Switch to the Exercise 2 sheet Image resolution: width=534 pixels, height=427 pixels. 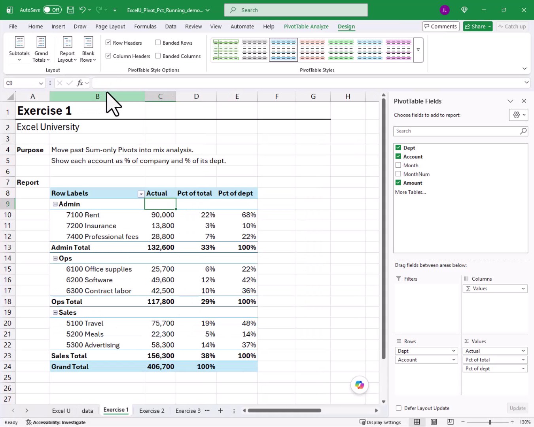pyautogui.click(x=151, y=411)
